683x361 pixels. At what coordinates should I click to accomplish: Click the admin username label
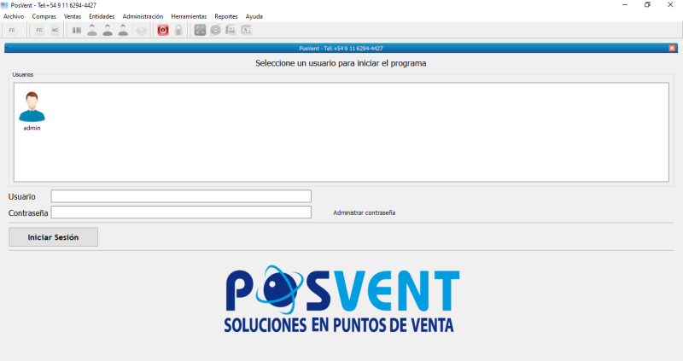coord(32,128)
